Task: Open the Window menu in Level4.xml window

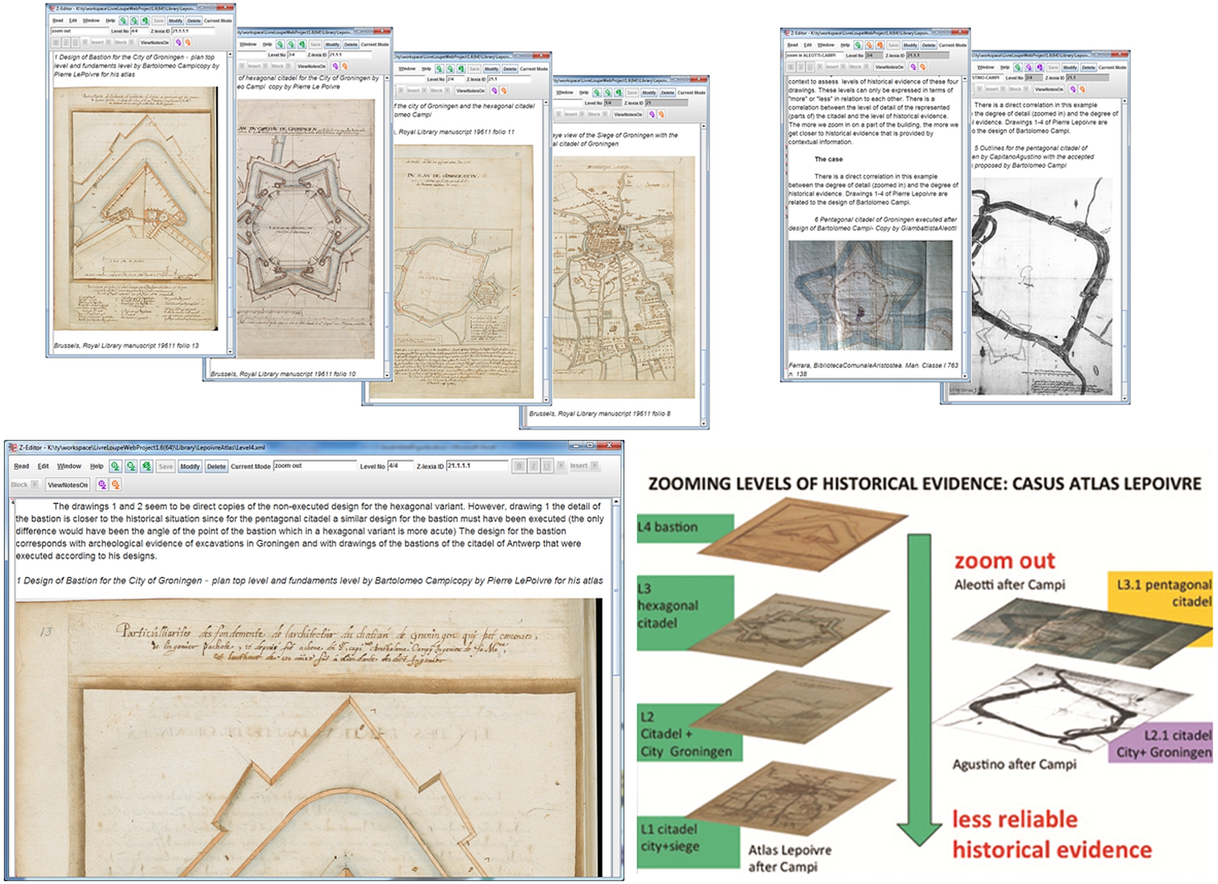Action: click(69, 466)
